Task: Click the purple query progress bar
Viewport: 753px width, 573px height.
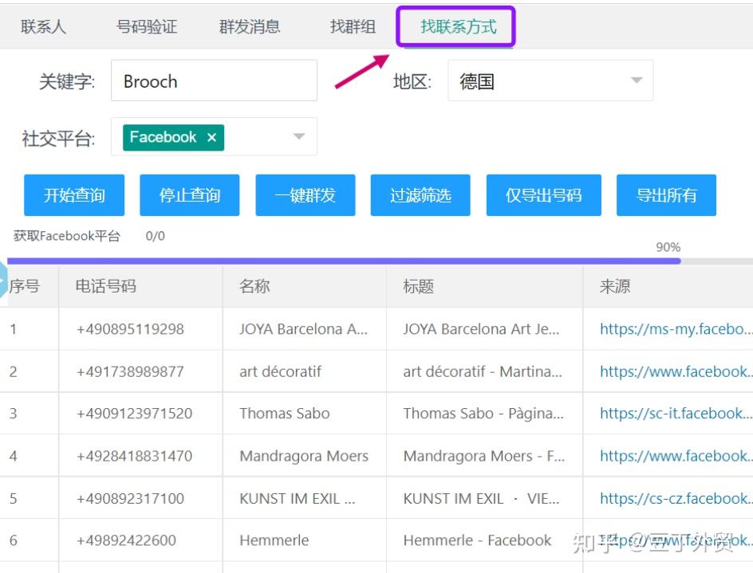Action: point(344,261)
